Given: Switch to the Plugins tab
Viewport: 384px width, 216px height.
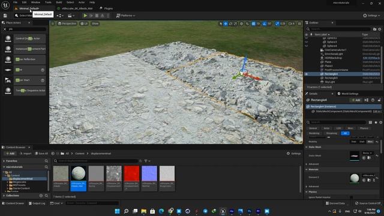Looking at the screenshot, I should (x=106, y=8).
